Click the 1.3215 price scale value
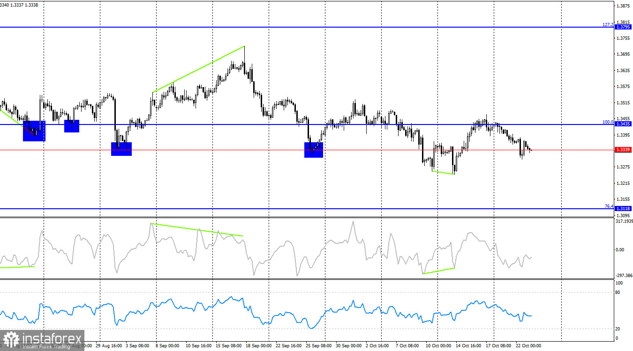The height and width of the screenshot is (351, 633). tap(624, 183)
